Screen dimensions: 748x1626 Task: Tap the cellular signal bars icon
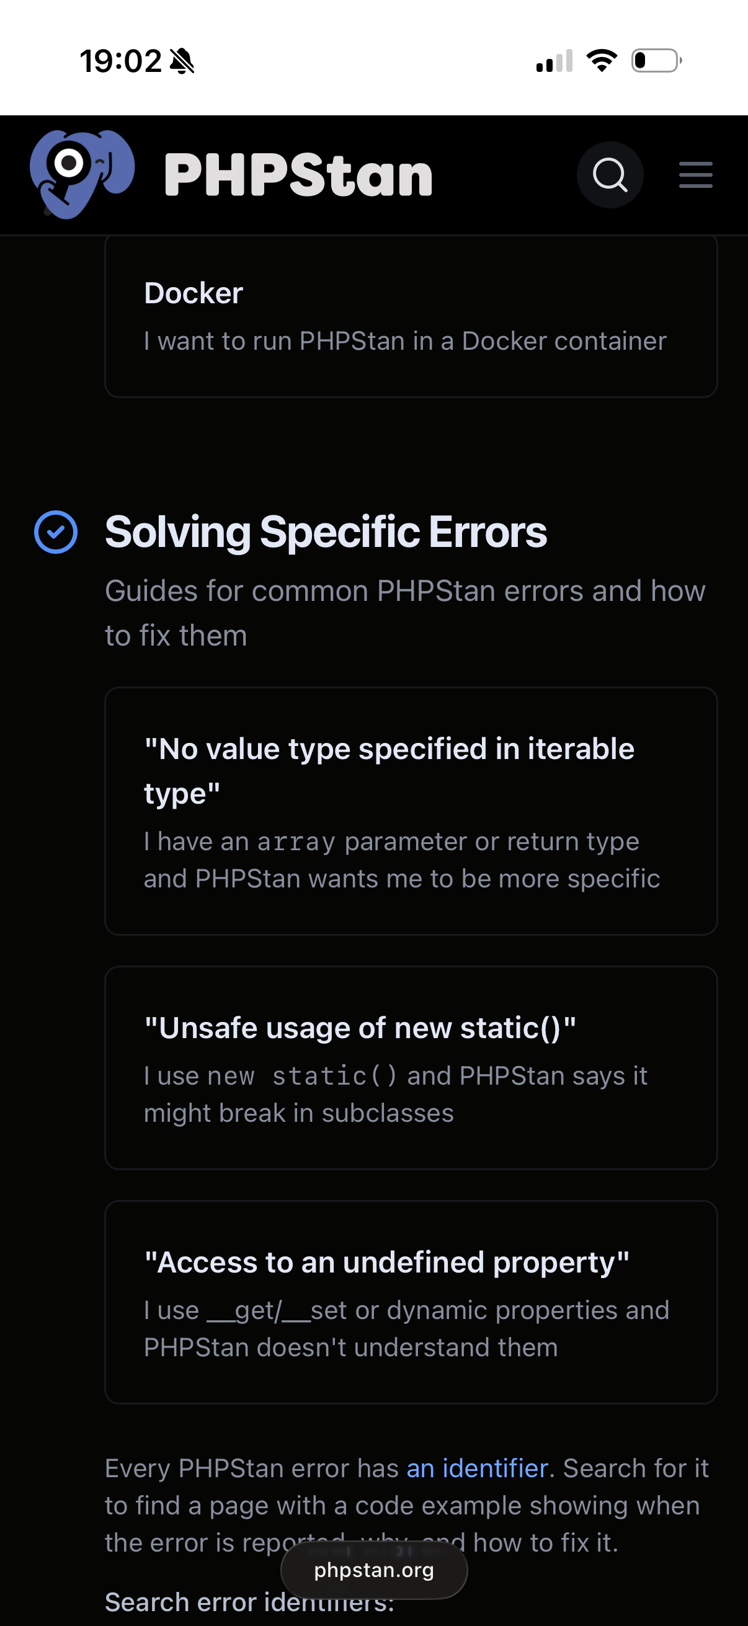click(554, 61)
